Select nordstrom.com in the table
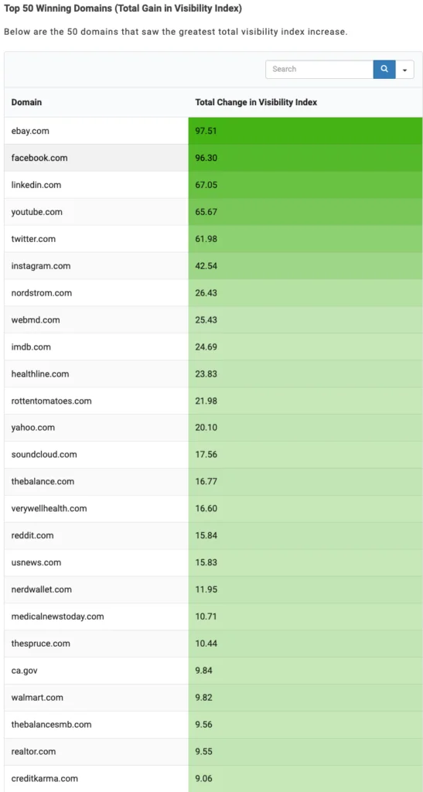This screenshot has height=792, width=423. [42, 293]
